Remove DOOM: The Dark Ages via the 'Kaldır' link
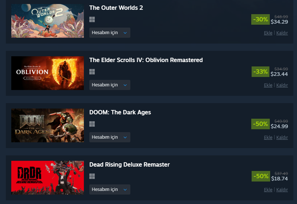 coord(282,138)
